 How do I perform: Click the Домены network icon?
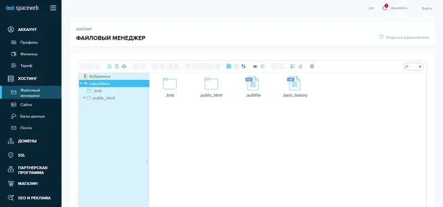[x=11, y=141]
